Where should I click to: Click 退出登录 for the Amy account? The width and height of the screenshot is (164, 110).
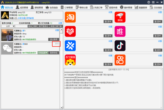pyautogui.click(x=54, y=39)
